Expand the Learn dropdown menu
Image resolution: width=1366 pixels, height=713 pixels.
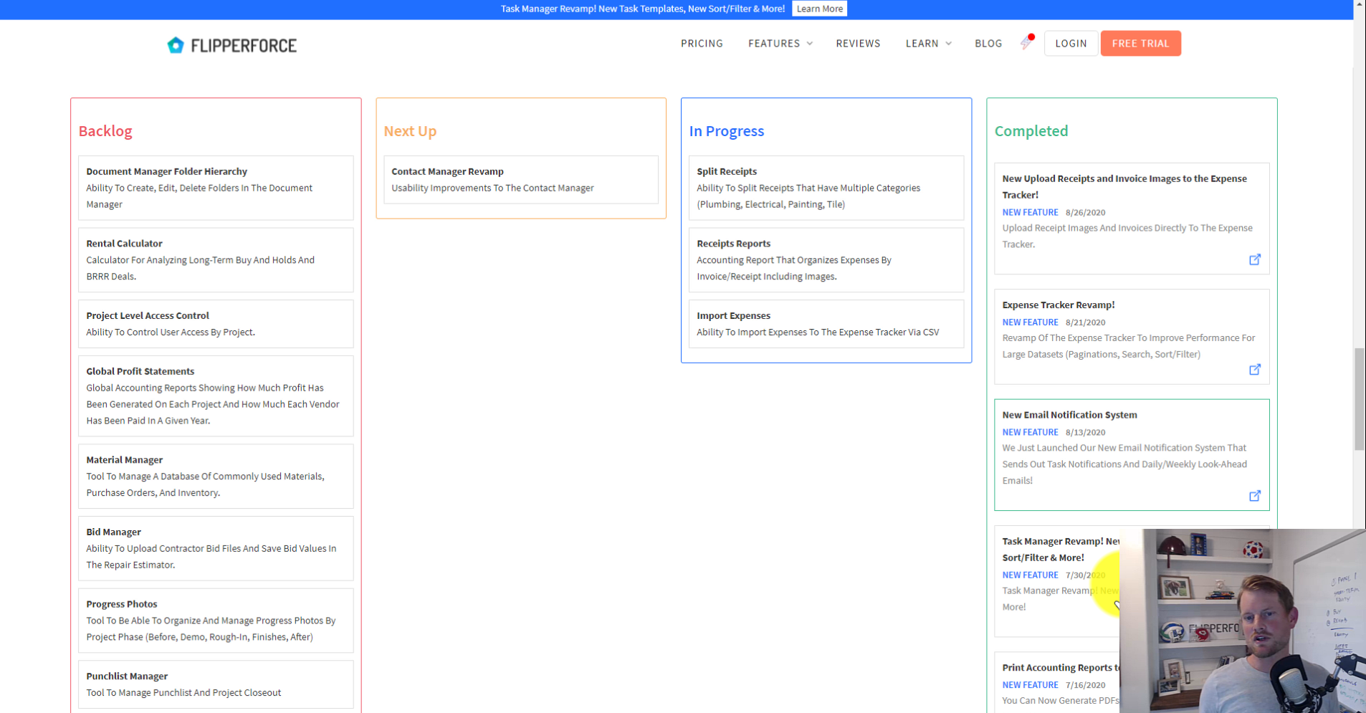(928, 43)
